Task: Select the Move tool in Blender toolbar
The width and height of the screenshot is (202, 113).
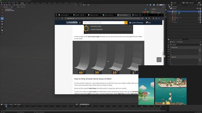Action: pyautogui.click(x=2, y=16)
